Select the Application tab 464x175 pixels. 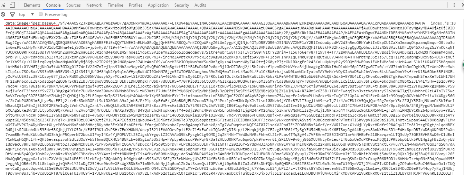pyautogui.click(x=158, y=5)
